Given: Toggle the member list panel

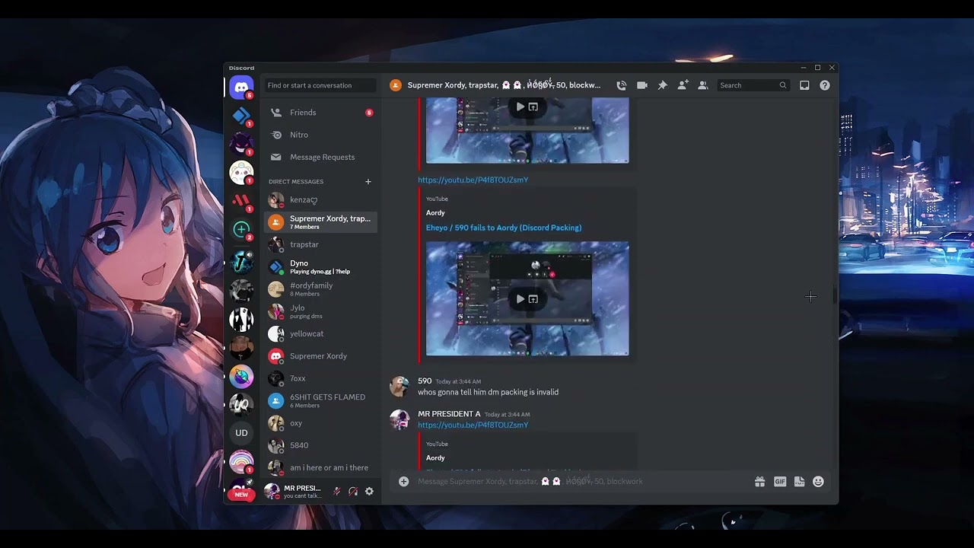Looking at the screenshot, I should click(x=703, y=85).
